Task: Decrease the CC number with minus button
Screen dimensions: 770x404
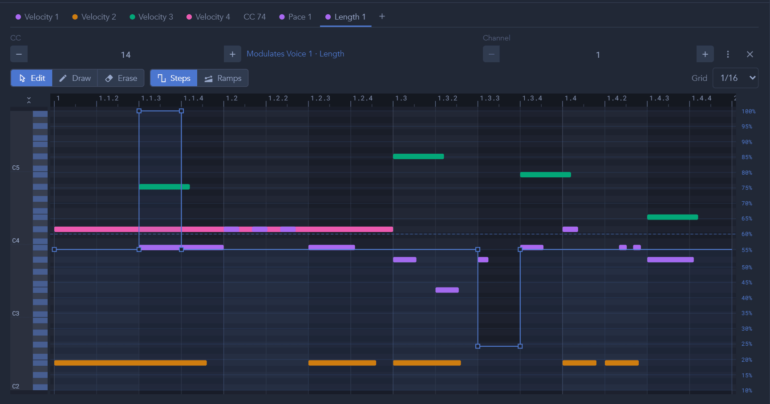Action: [19, 54]
